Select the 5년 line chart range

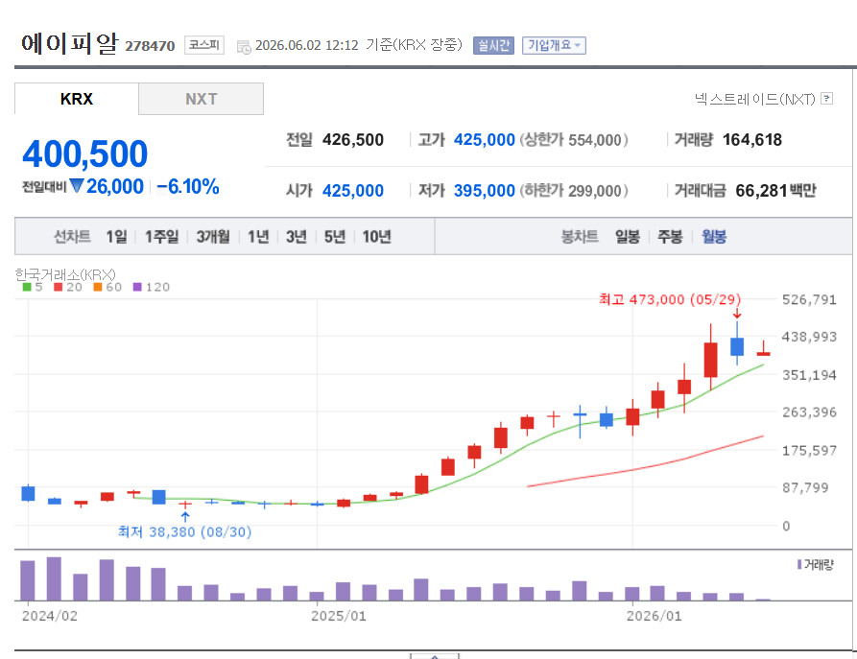click(x=335, y=237)
